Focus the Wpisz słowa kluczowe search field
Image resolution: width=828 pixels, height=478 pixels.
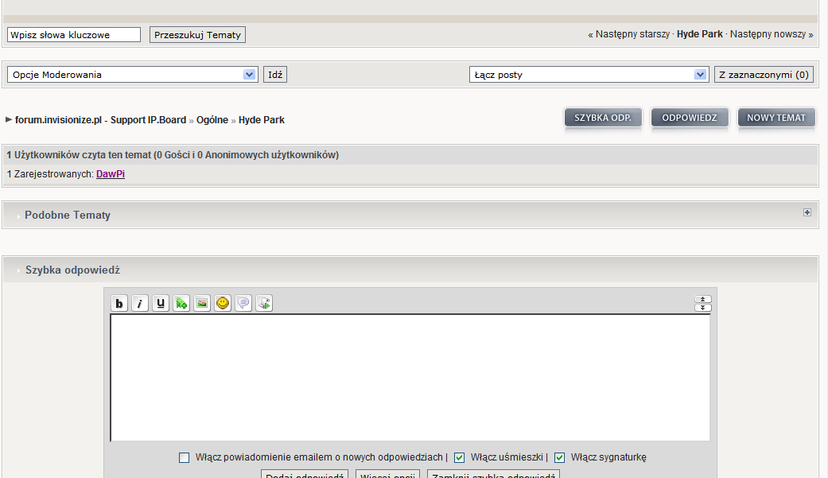click(x=74, y=35)
